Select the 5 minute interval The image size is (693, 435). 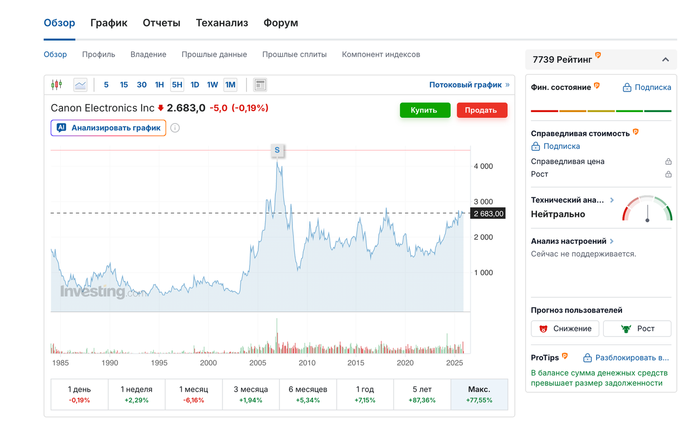(x=106, y=85)
